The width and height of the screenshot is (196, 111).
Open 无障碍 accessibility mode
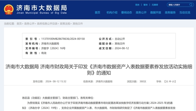[x=155, y=5]
